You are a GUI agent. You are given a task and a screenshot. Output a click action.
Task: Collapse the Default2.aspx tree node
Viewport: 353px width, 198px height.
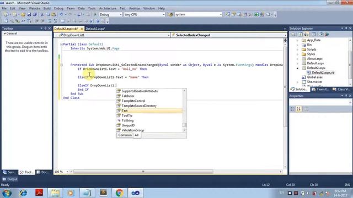coord(297,68)
